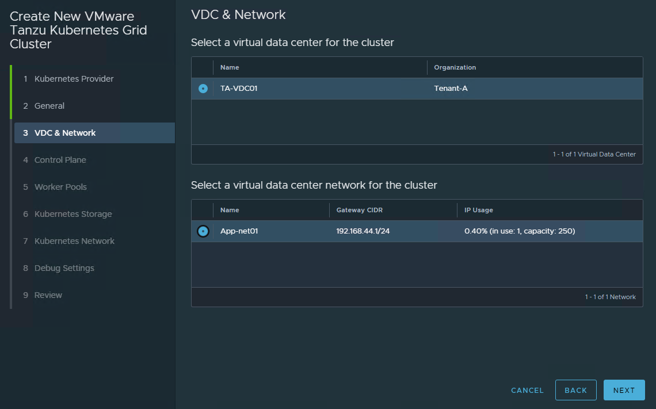The height and width of the screenshot is (409, 656).
Task: Open the General wizard step
Action: click(x=49, y=106)
